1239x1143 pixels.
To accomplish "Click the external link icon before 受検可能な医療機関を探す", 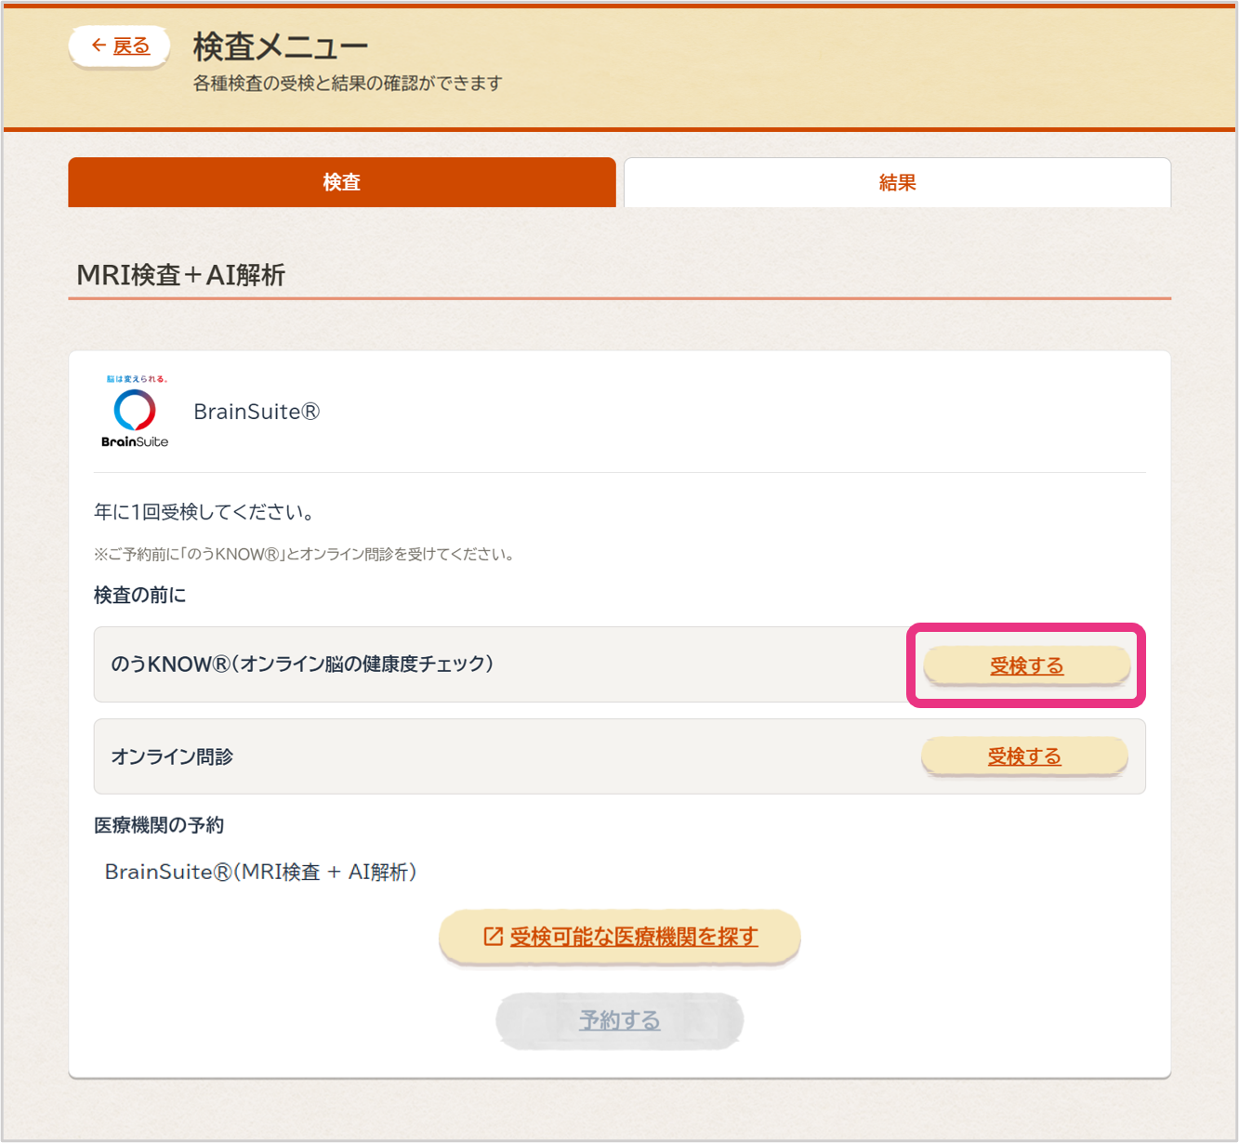I will pyautogui.click(x=493, y=937).
